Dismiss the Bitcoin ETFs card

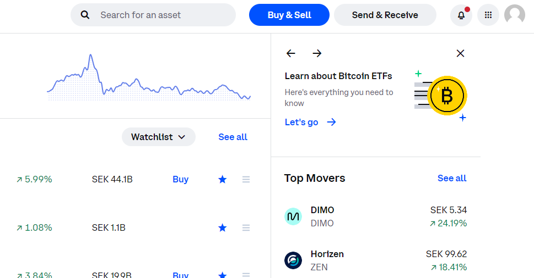[460, 53]
